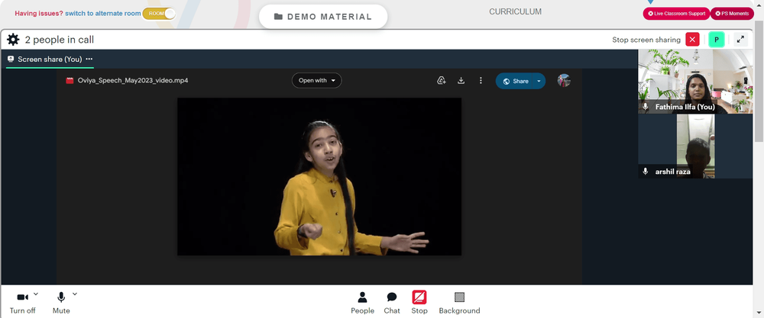Expand camera options chevron
This screenshot has height=318, width=764.
pos(36,294)
